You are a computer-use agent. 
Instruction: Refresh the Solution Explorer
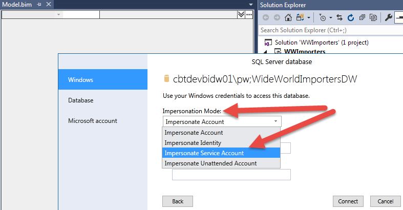tap(351, 17)
